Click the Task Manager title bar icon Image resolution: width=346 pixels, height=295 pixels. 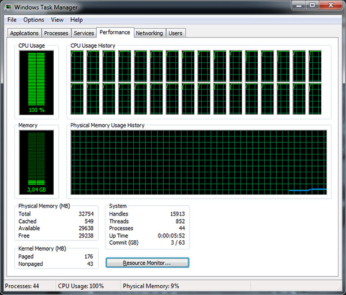pyautogui.click(x=9, y=7)
